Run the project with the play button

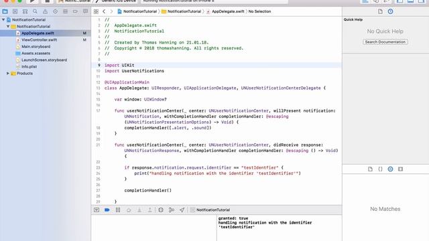[32, 1]
